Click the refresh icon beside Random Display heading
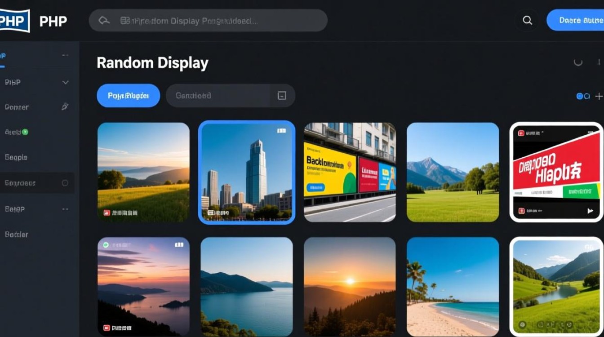The width and height of the screenshot is (604, 337). 578,62
